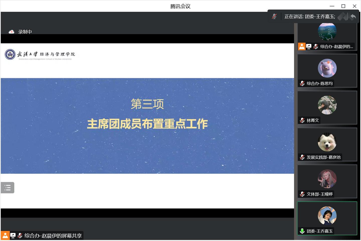Viewport: 361px width, 241px height.
Task: Select the 文体部-王娅婷 participant avatar
Action: click(327, 179)
